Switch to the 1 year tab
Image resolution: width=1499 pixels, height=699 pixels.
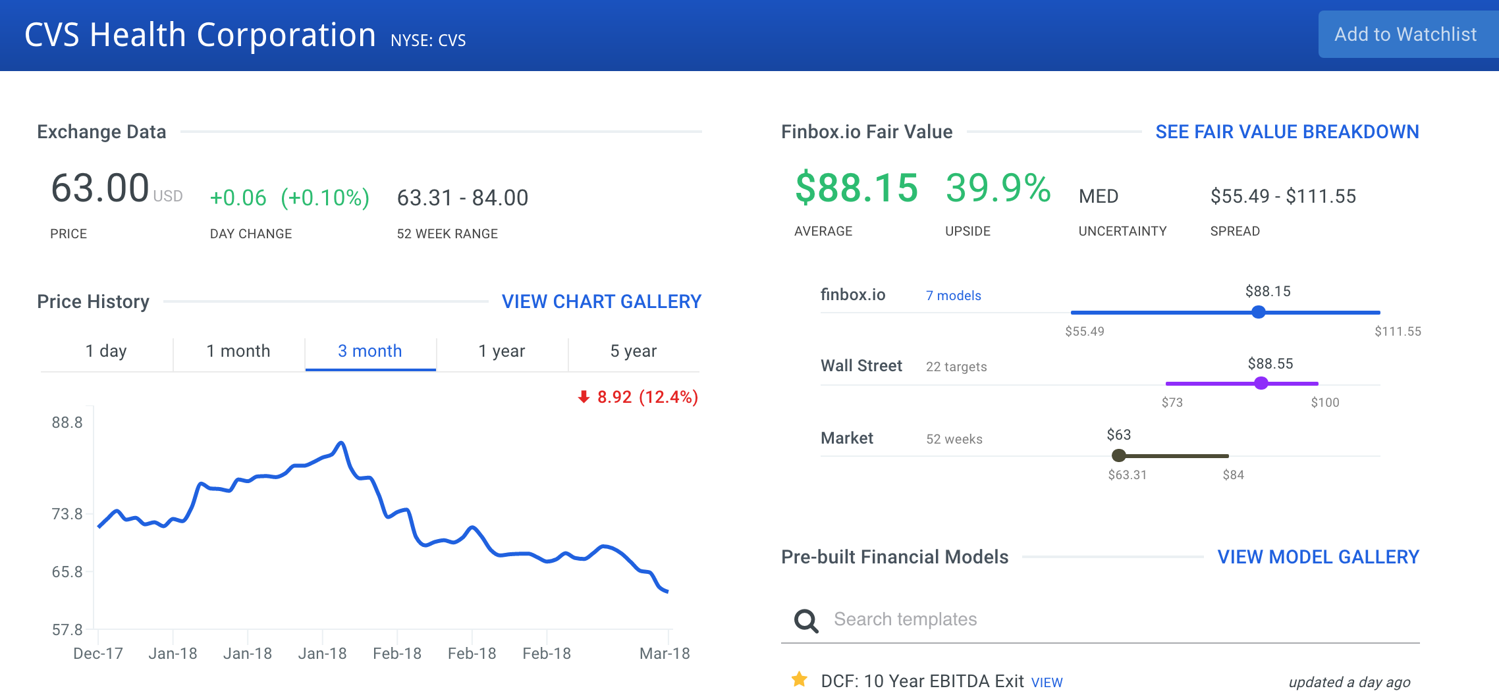click(x=502, y=351)
